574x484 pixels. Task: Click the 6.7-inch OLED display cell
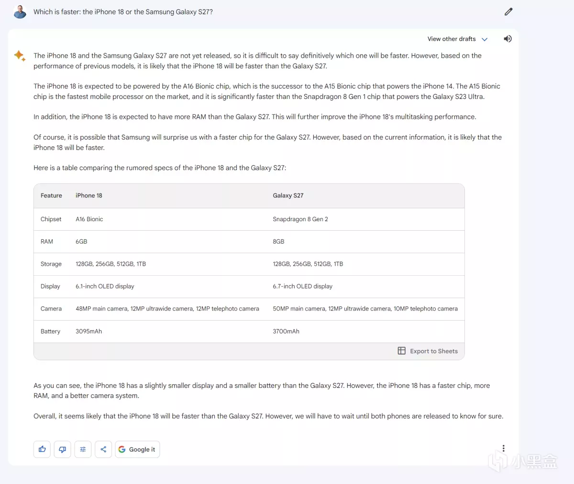pos(302,287)
